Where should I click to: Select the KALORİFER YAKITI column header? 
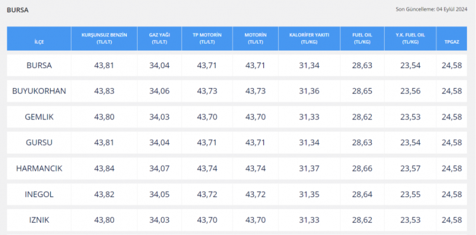coord(309,39)
